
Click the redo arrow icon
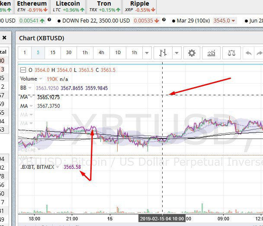tap(259, 53)
